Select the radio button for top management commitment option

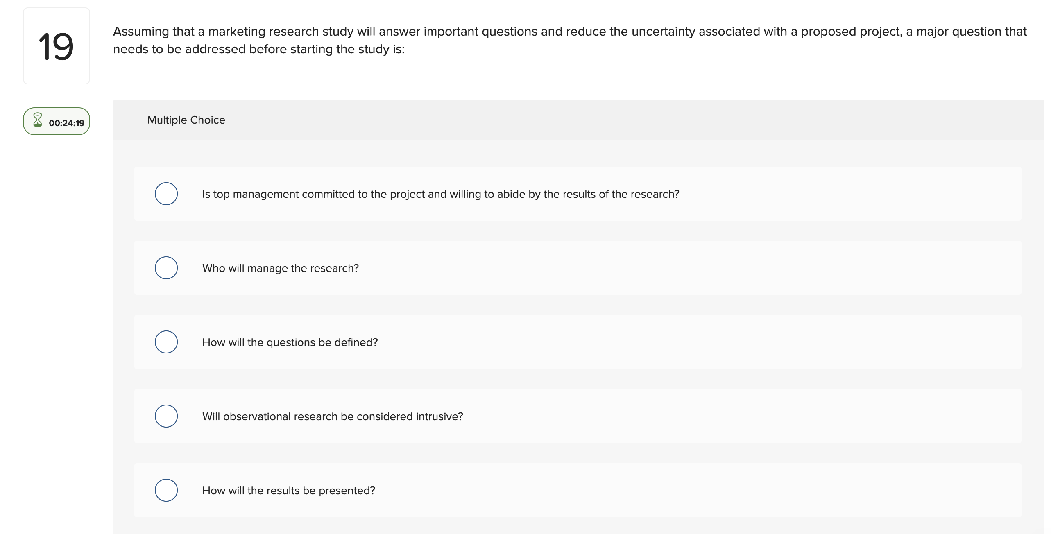click(x=166, y=194)
